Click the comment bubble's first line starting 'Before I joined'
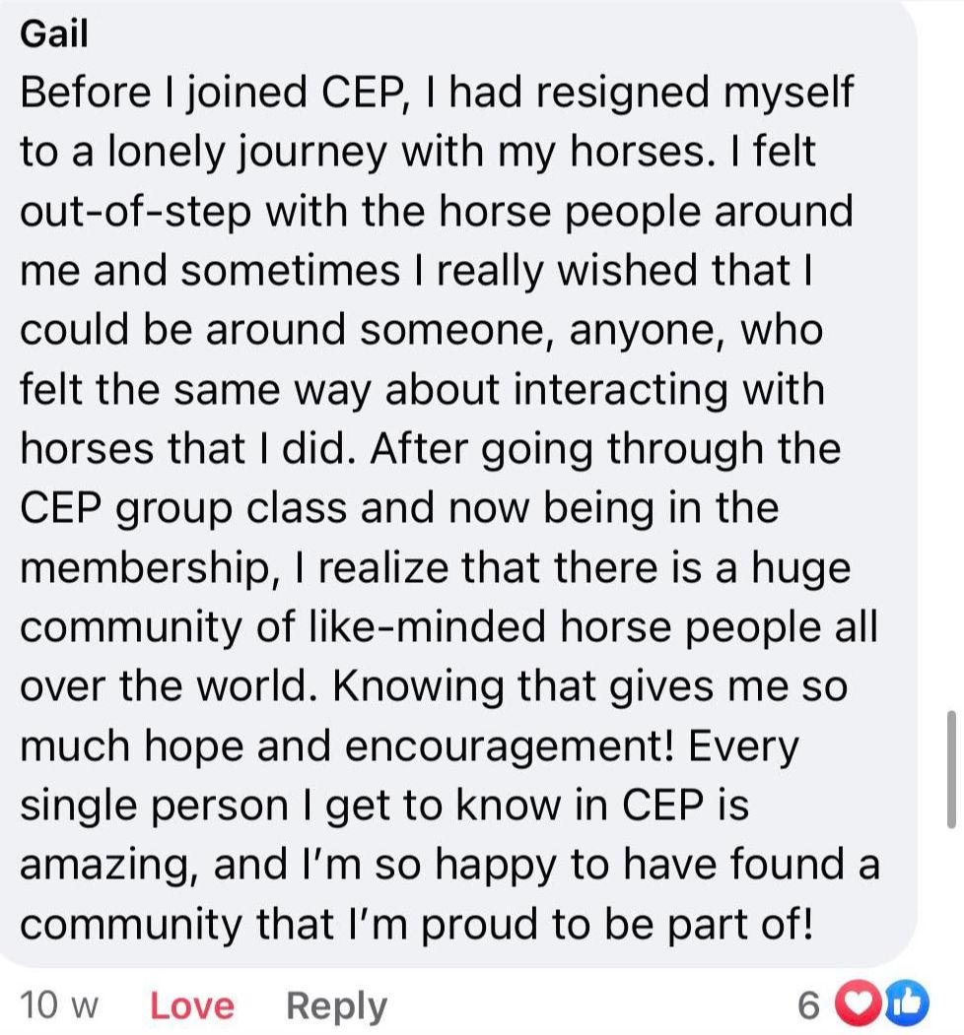This screenshot has width=964, height=1035. 436,94
